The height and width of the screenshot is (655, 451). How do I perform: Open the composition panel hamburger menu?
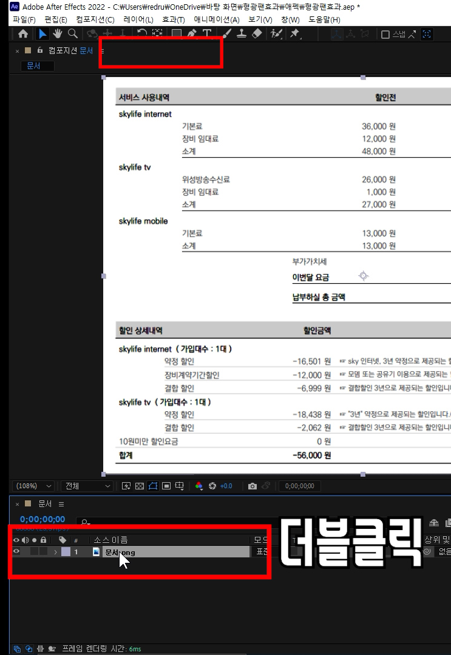(x=101, y=51)
